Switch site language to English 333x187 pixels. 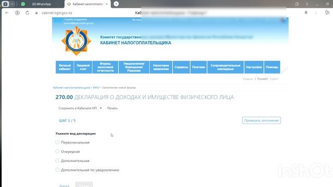tap(274, 79)
